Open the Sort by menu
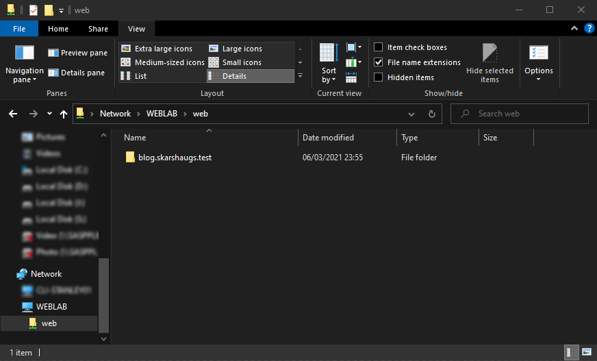Viewport: 597px width, 361px height. click(x=329, y=63)
